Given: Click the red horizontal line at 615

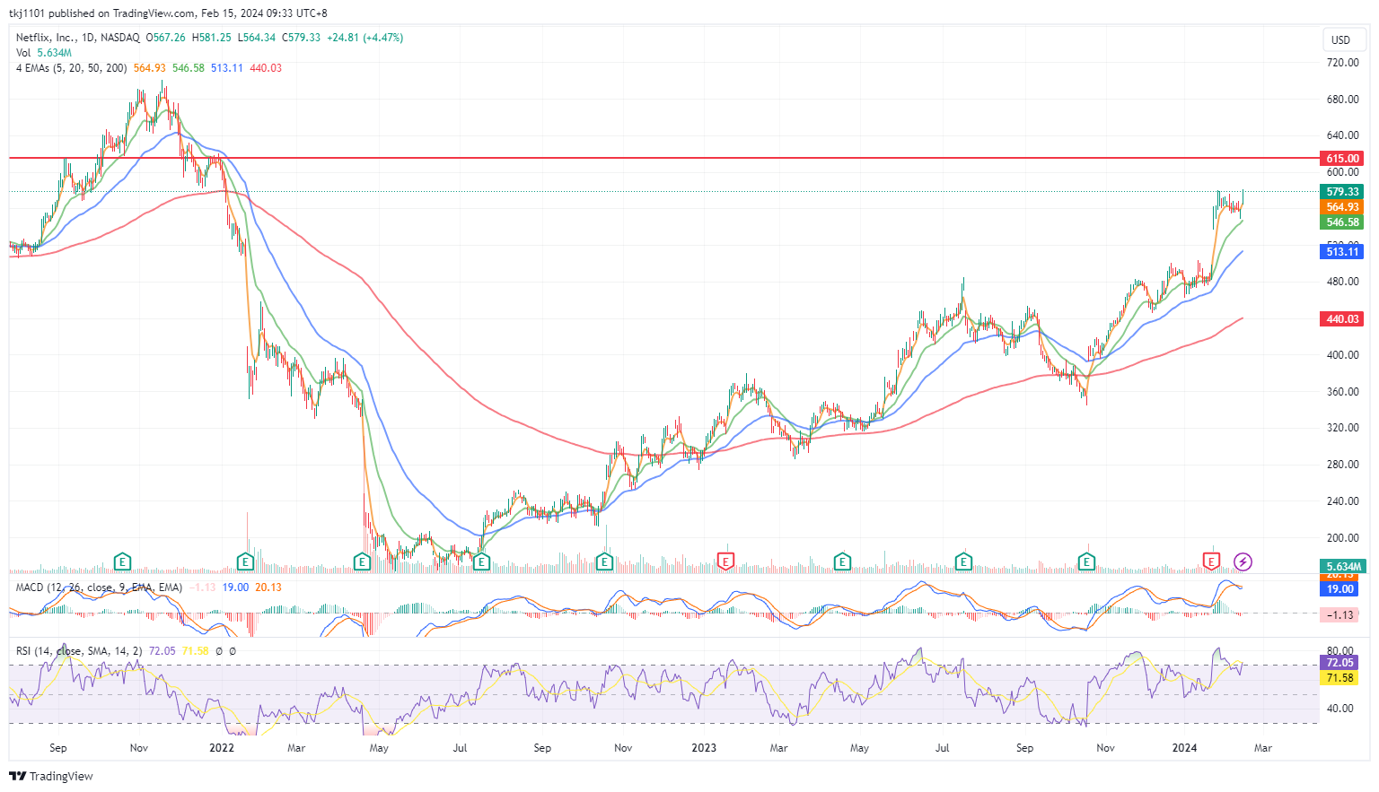Looking at the screenshot, I should [x=664, y=158].
